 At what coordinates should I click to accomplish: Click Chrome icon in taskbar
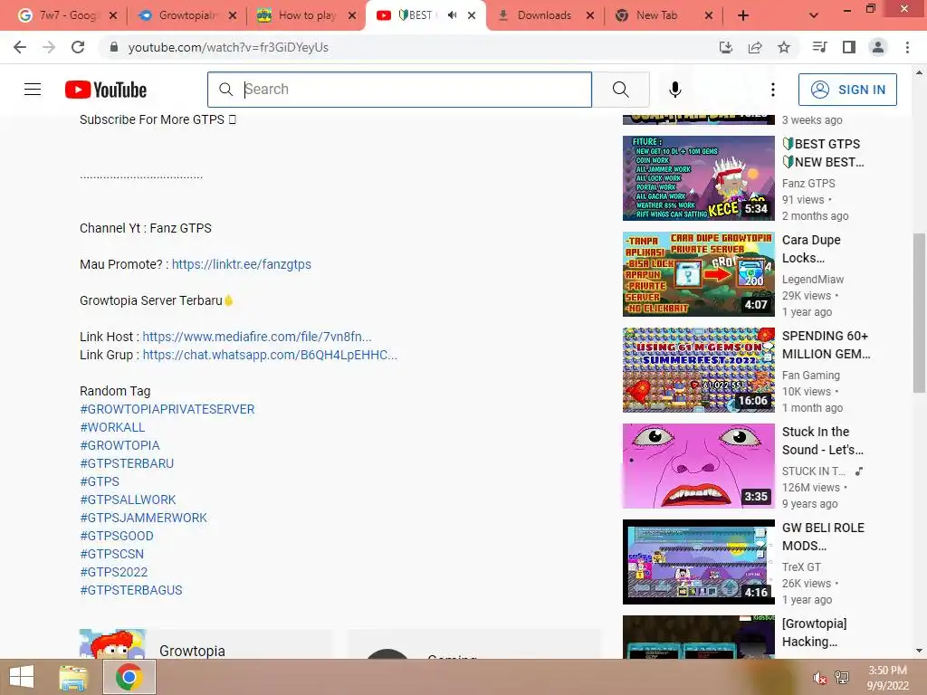point(129,677)
